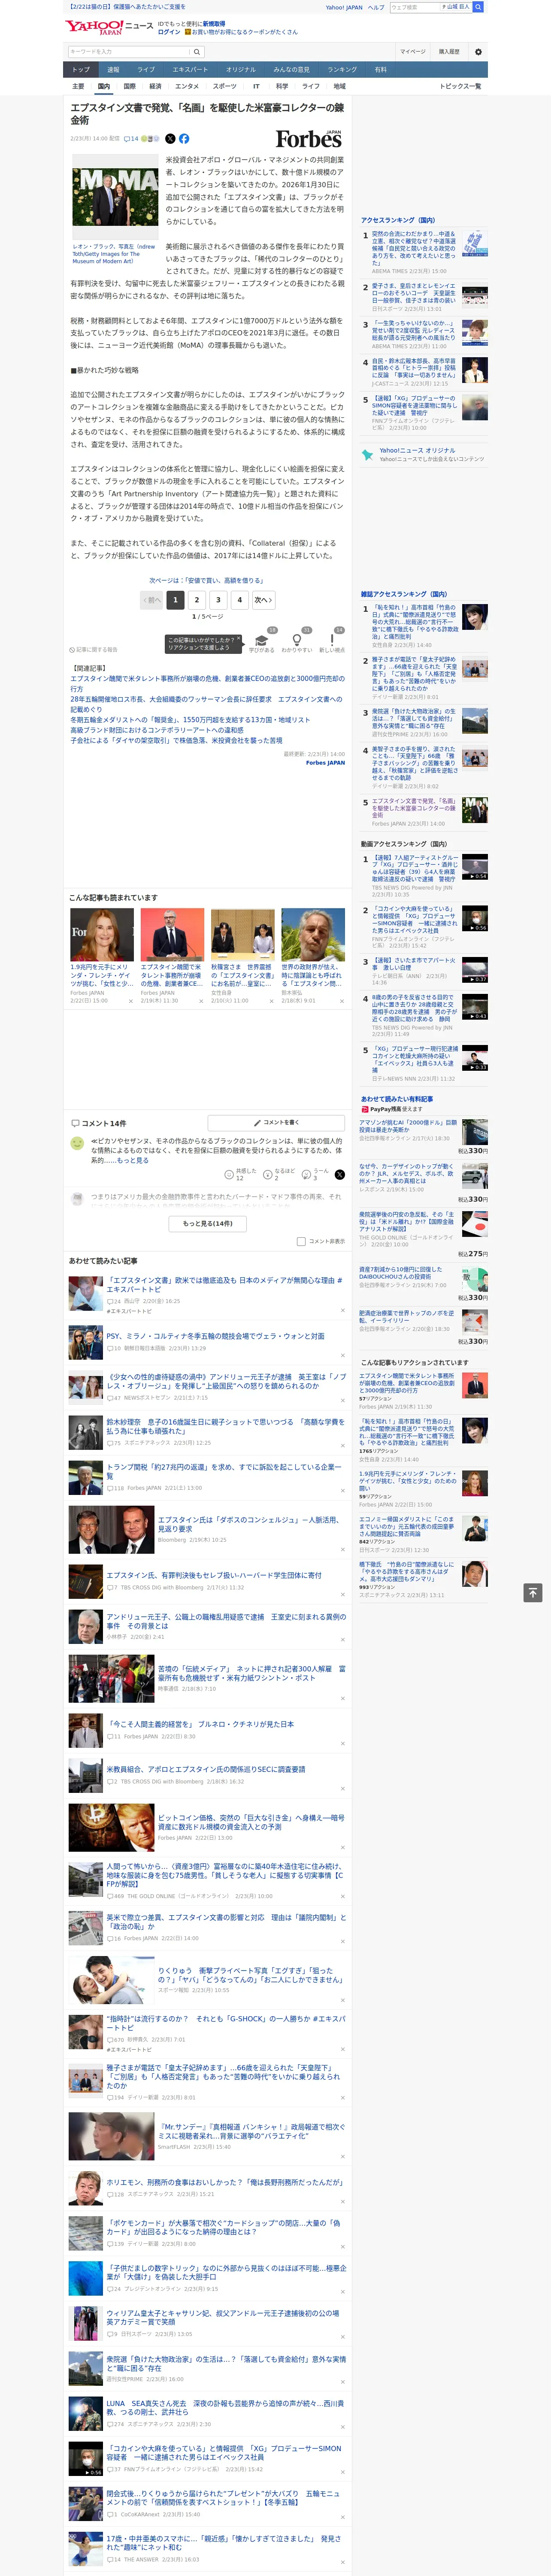Open related article 'トランプ関税「約27兆円の返還」'
551x2576 pixels.
click(223, 1471)
